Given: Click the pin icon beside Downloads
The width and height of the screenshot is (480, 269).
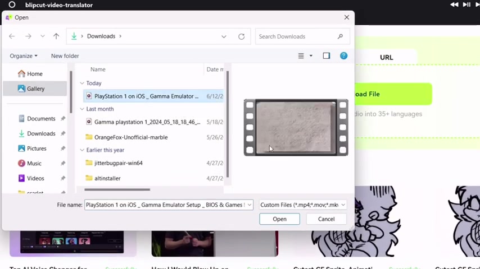Looking at the screenshot, I should [x=63, y=134].
